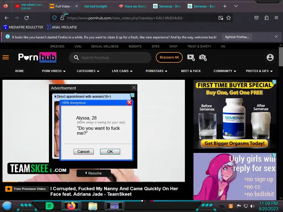The height and width of the screenshot is (212, 283).
Task: Switch to the first Semenax tab
Action: [167, 6]
